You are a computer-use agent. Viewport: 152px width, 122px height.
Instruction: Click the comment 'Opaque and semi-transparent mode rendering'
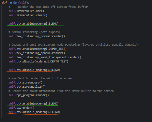pos(46,45)
